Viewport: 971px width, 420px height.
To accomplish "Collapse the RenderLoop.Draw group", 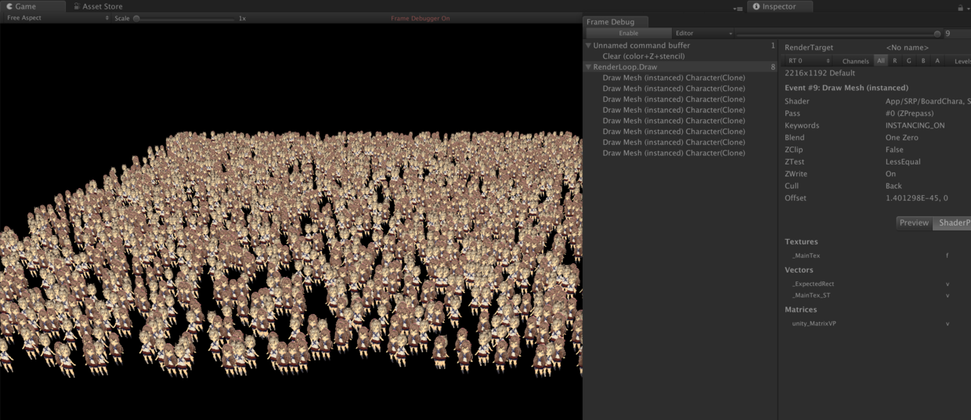I will coord(589,67).
